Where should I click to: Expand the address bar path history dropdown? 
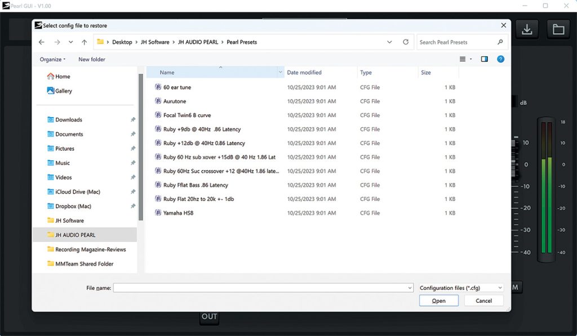(390, 42)
